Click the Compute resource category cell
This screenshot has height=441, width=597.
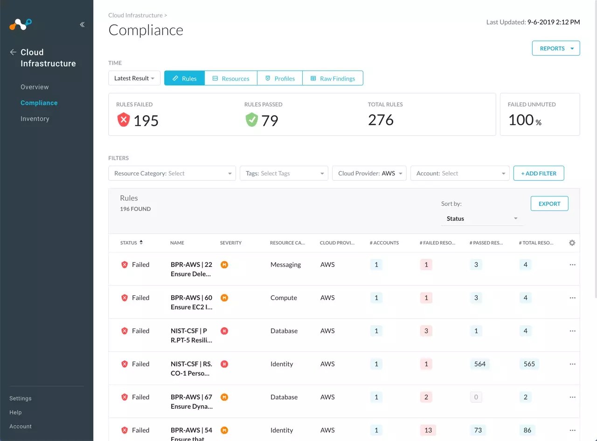(x=284, y=298)
